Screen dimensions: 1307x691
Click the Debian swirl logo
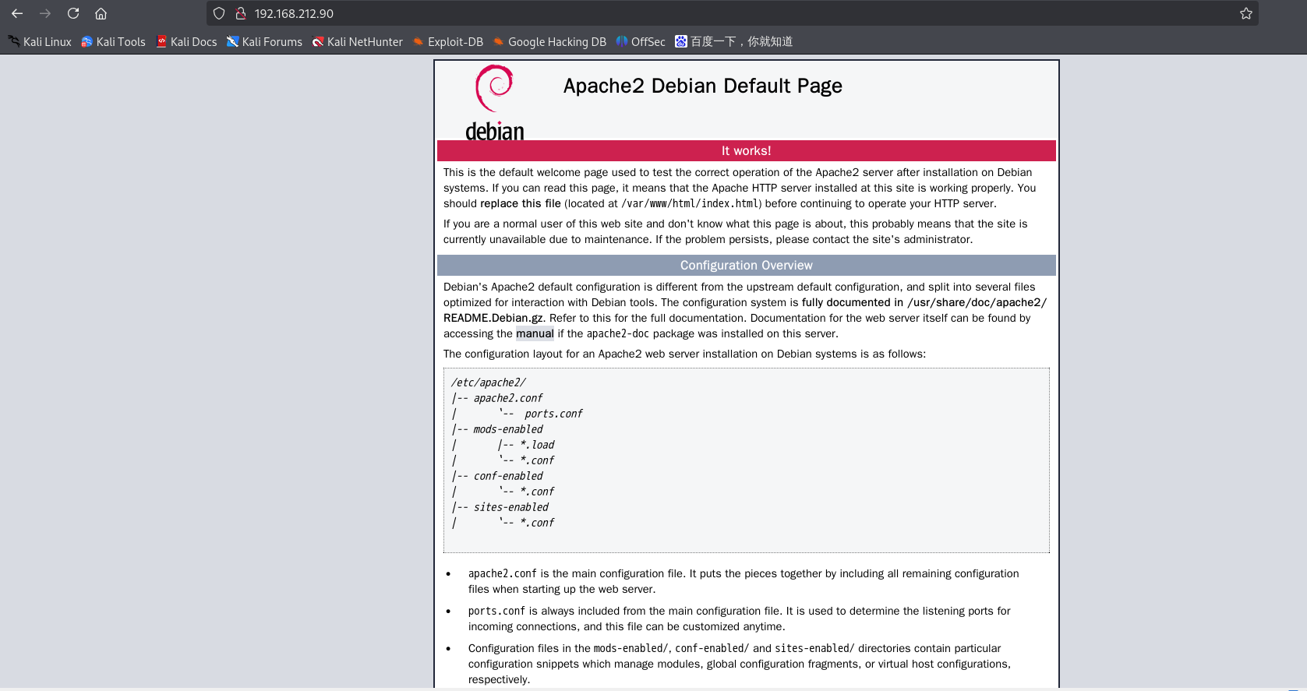(x=495, y=102)
